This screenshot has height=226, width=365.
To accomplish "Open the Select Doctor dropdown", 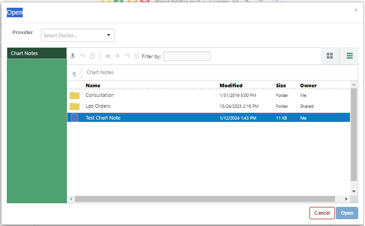I will [78, 35].
